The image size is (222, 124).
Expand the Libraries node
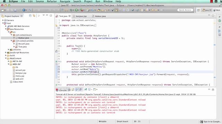point(9,50)
